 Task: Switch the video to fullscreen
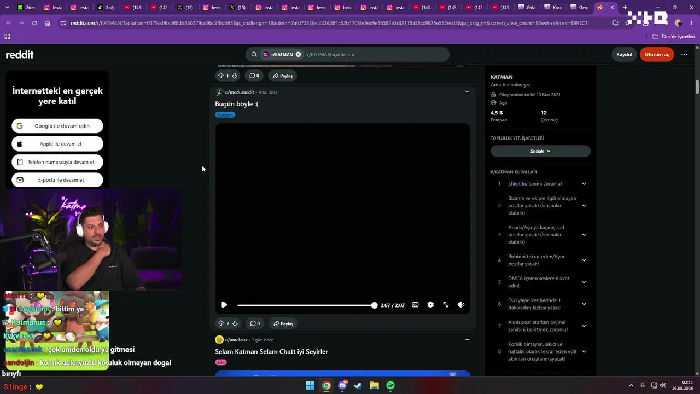click(x=446, y=305)
